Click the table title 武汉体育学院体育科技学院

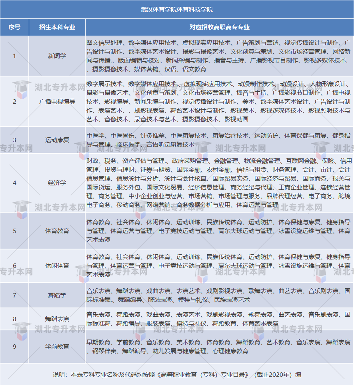point(177,10)
